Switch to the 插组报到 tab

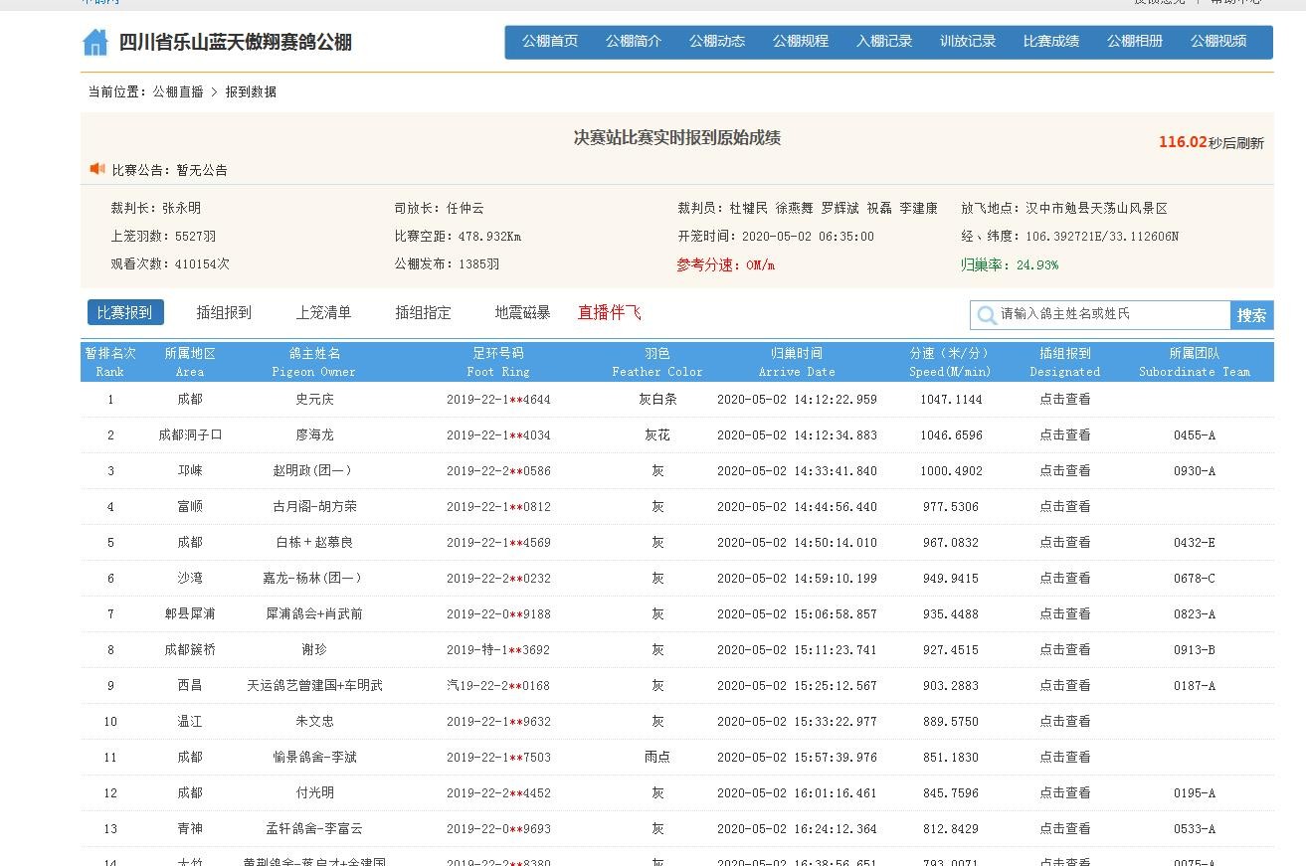[x=224, y=313]
